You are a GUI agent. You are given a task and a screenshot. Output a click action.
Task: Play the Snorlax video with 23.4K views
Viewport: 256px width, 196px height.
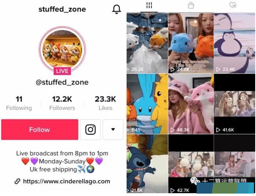[x=234, y=43]
